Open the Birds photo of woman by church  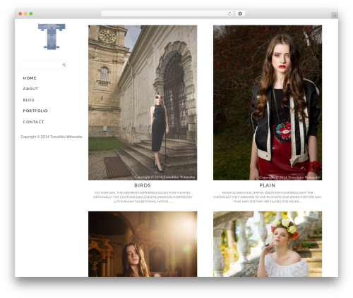pyautogui.click(x=143, y=103)
